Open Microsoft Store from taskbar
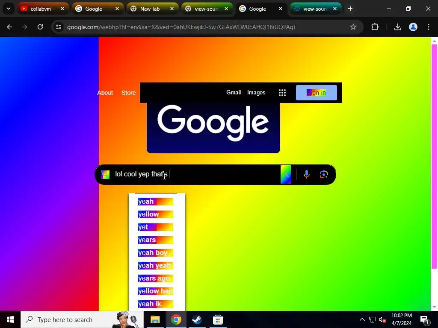Viewport: 438px width, 328px height. 218,319
